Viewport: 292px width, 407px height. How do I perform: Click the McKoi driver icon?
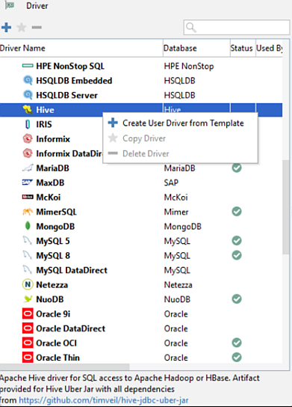click(x=28, y=197)
